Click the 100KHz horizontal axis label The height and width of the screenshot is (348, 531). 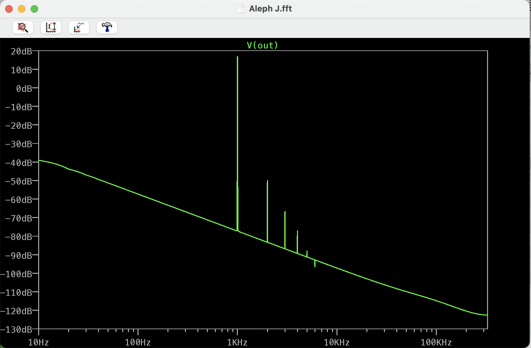(x=436, y=343)
